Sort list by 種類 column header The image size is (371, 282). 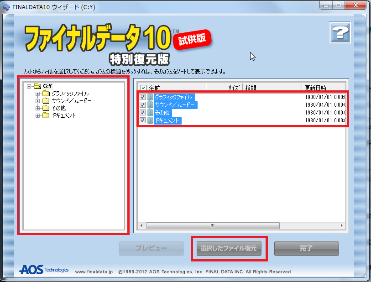click(251, 88)
